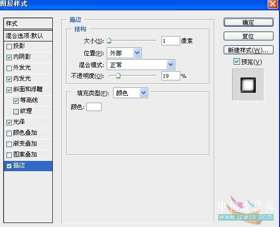This screenshot has height=227, width=280.
Task: Open the 内阴影 settings row label
Action: [x=22, y=57]
